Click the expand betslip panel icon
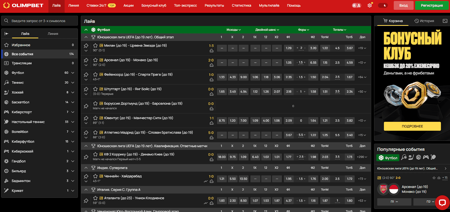The height and width of the screenshot is (212, 450). [445, 21]
